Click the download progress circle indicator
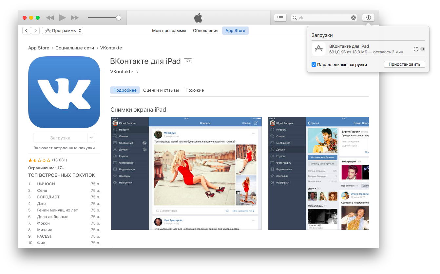 pos(416,49)
